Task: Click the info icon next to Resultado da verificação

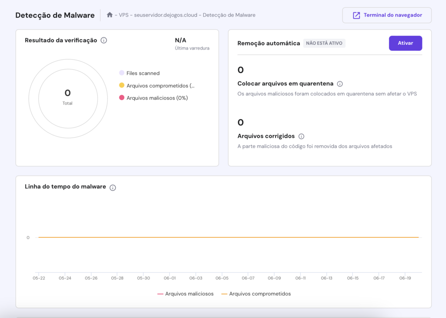Action: [104, 40]
